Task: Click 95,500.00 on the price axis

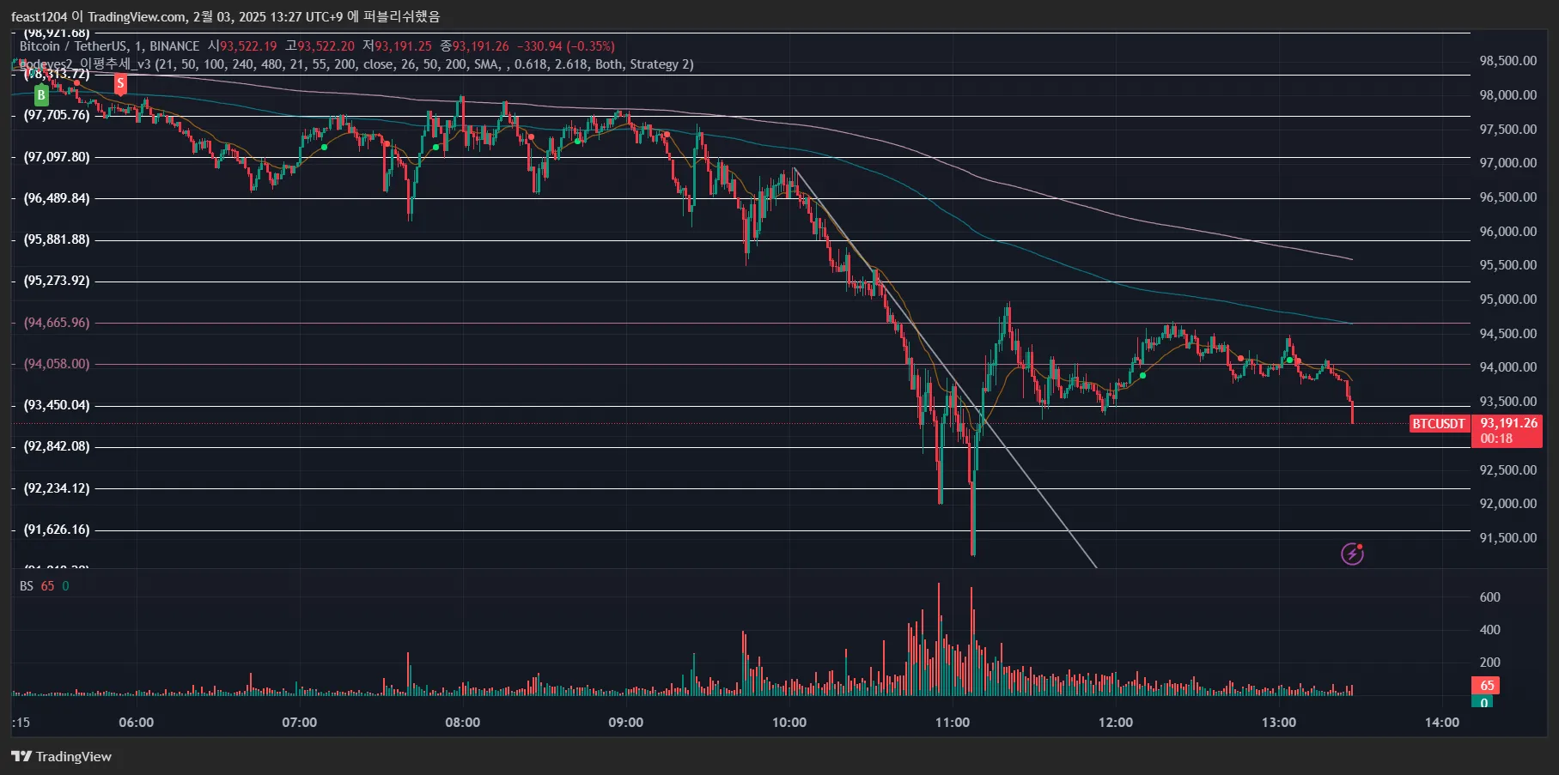Action: coord(1507,265)
